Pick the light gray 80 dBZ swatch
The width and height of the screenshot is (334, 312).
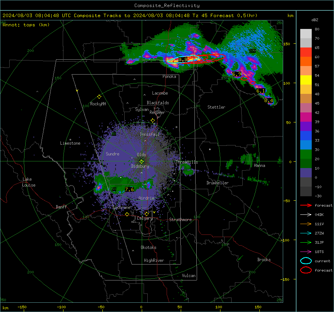coord(306,33)
